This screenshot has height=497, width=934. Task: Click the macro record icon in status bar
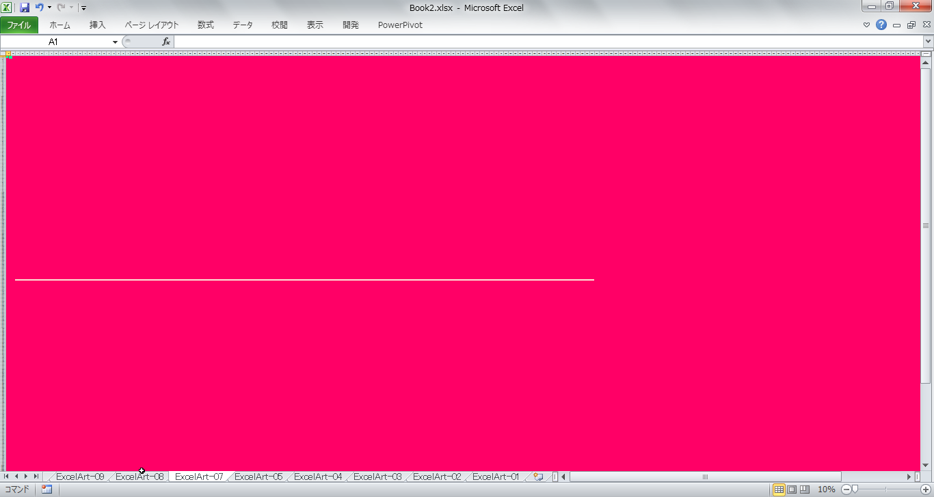click(x=46, y=489)
